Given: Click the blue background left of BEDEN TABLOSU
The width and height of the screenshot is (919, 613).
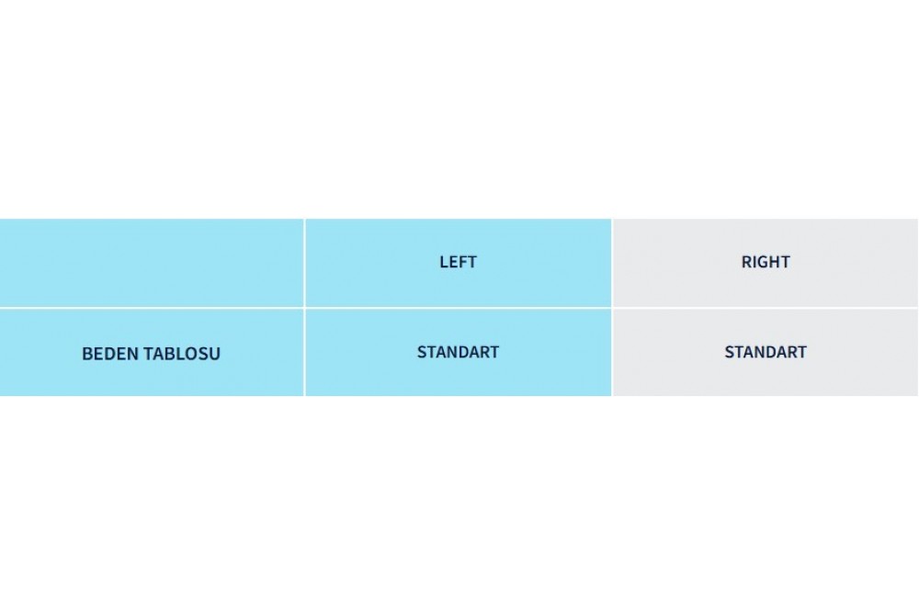Looking at the screenshot, I should pyautogui.click(x=37, y=354).
